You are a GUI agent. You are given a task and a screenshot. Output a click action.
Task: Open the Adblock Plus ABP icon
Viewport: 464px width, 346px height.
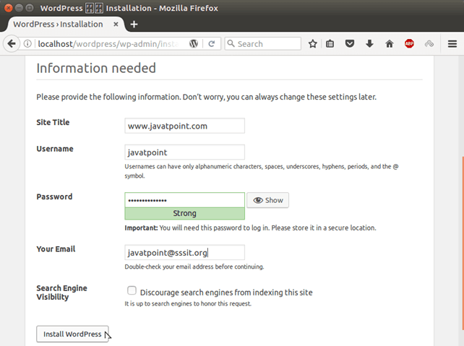tap(409, 44)
